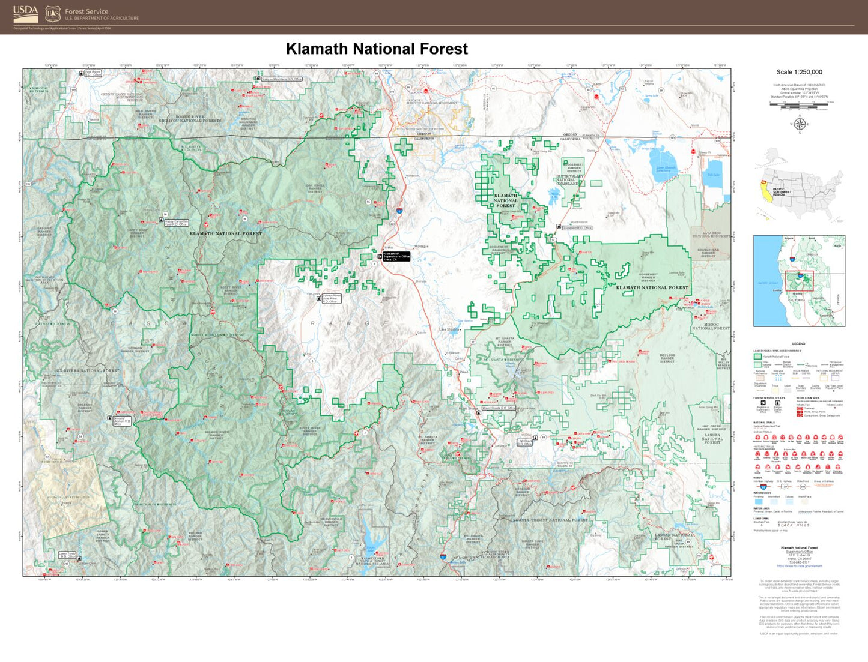Click the Interstate 5 shield north of Yreka
The image size is (868, 662).
[x=399, y=210]
